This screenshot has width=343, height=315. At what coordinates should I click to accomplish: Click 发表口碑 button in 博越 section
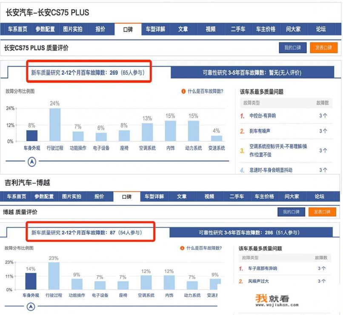tap(322, 212)
